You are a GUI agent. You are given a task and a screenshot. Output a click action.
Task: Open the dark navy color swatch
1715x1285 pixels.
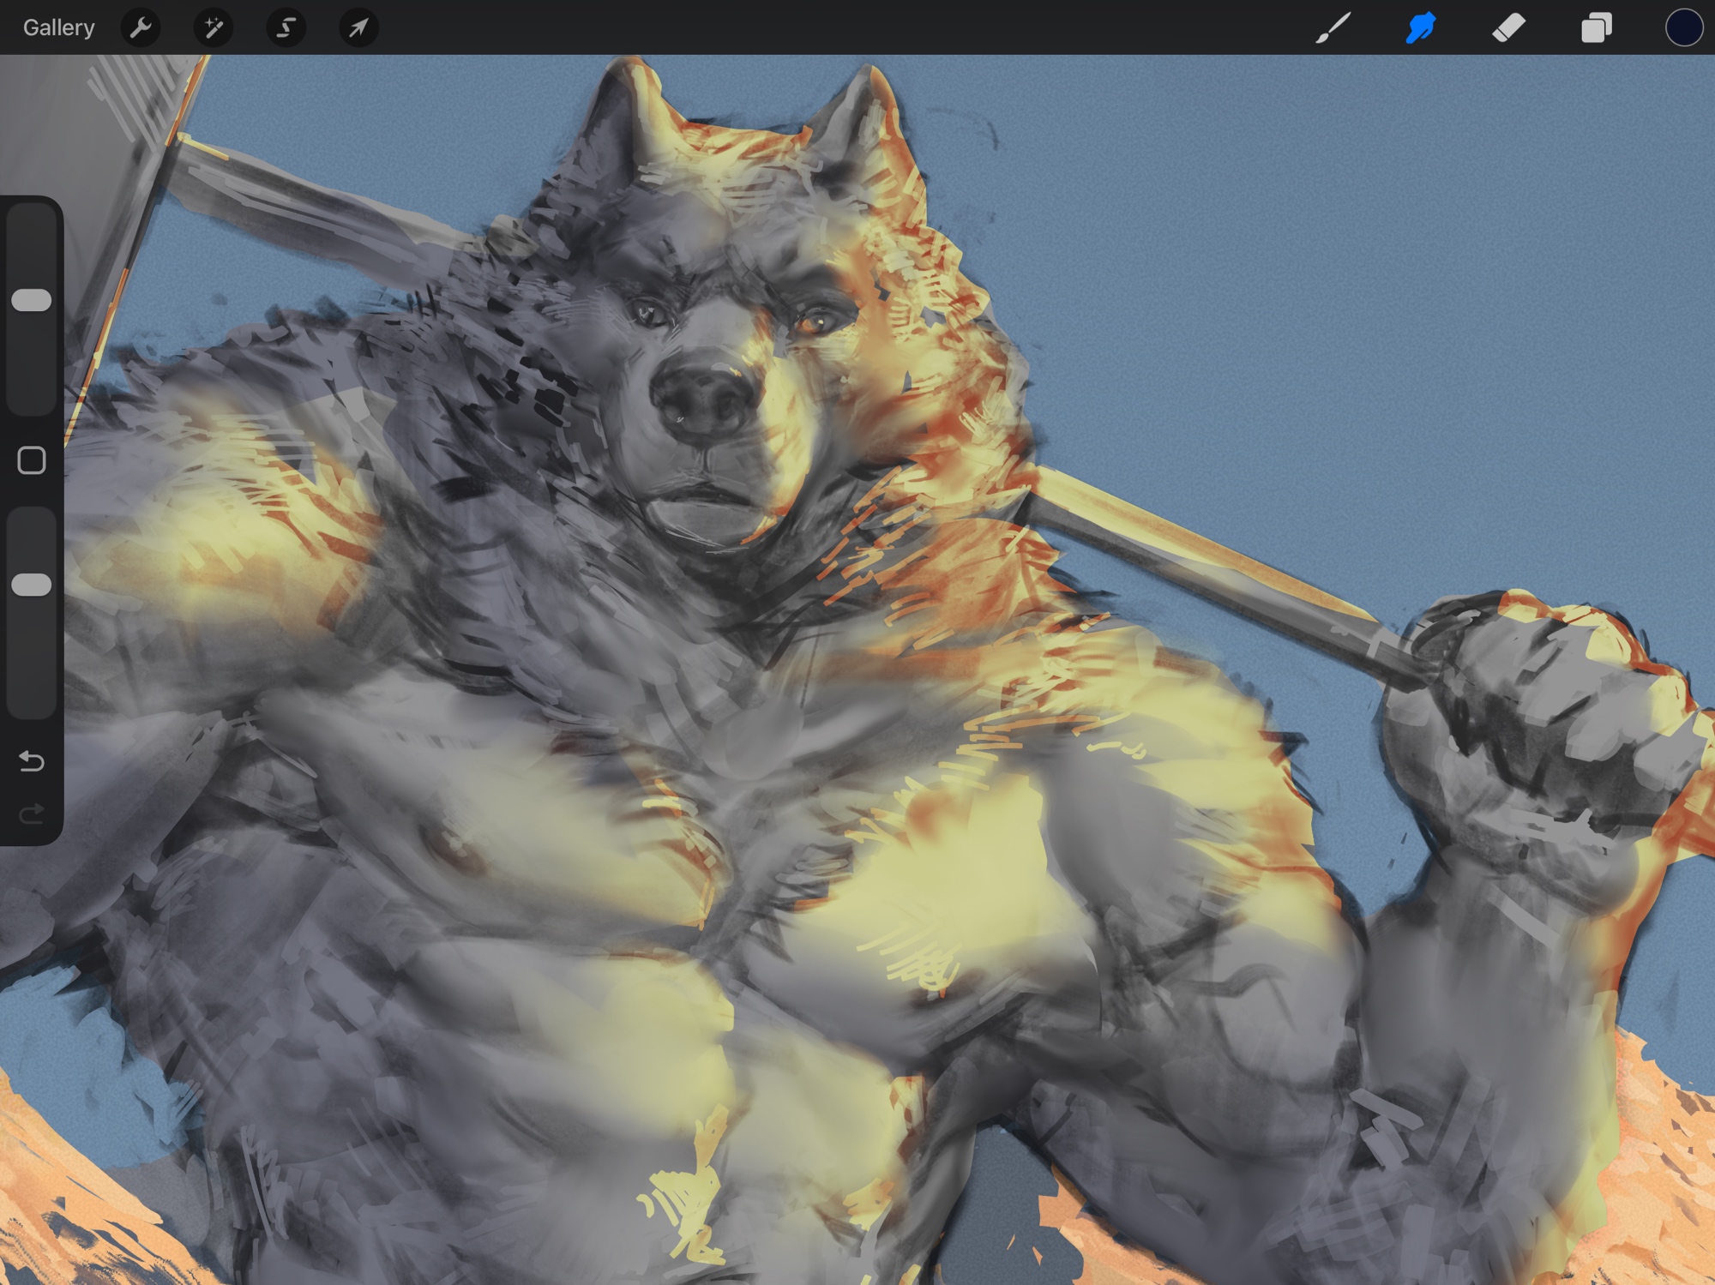point(1683,27)
